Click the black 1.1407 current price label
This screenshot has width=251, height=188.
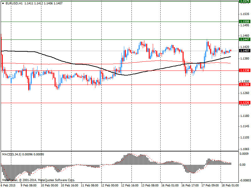tap(245, 51)
